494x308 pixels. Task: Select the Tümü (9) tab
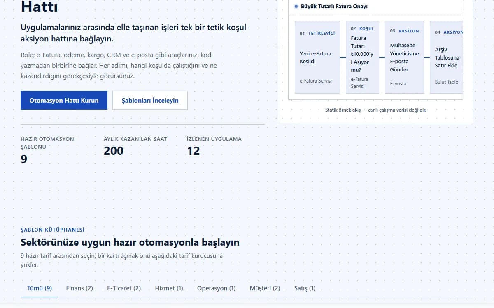point(40,288)
